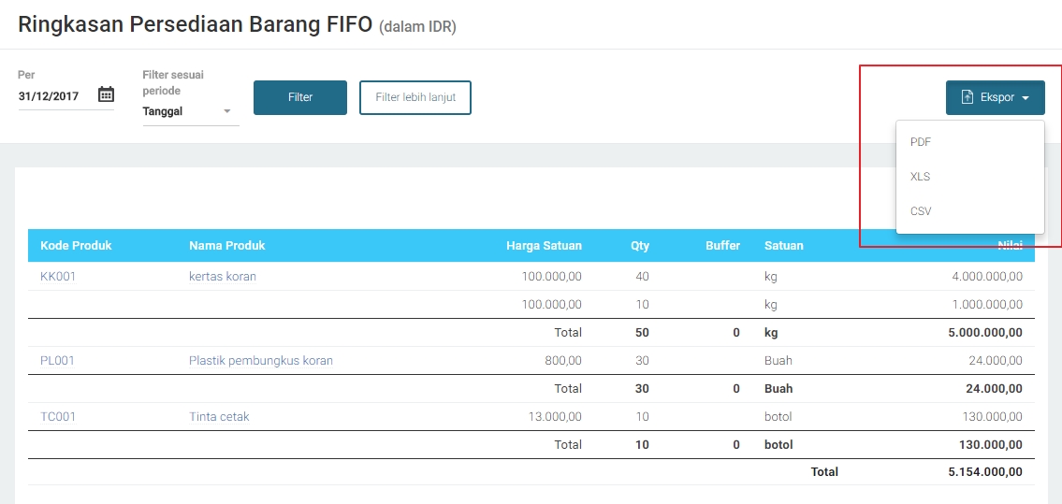View Plastik pembungkus koran product
1062x504 pixels.
(261, 361)
